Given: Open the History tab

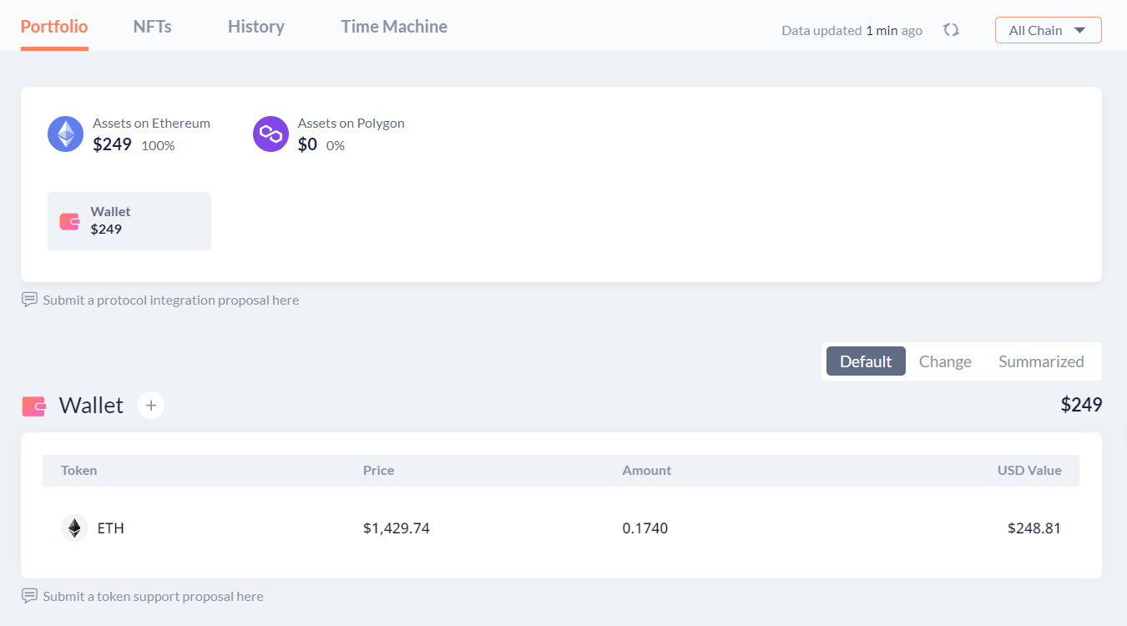Looking at the screenshot, I should pyautogui.click(x=256, y=27).
